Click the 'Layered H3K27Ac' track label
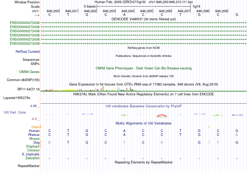The image size is (247, 172). (x=17, y=98)
